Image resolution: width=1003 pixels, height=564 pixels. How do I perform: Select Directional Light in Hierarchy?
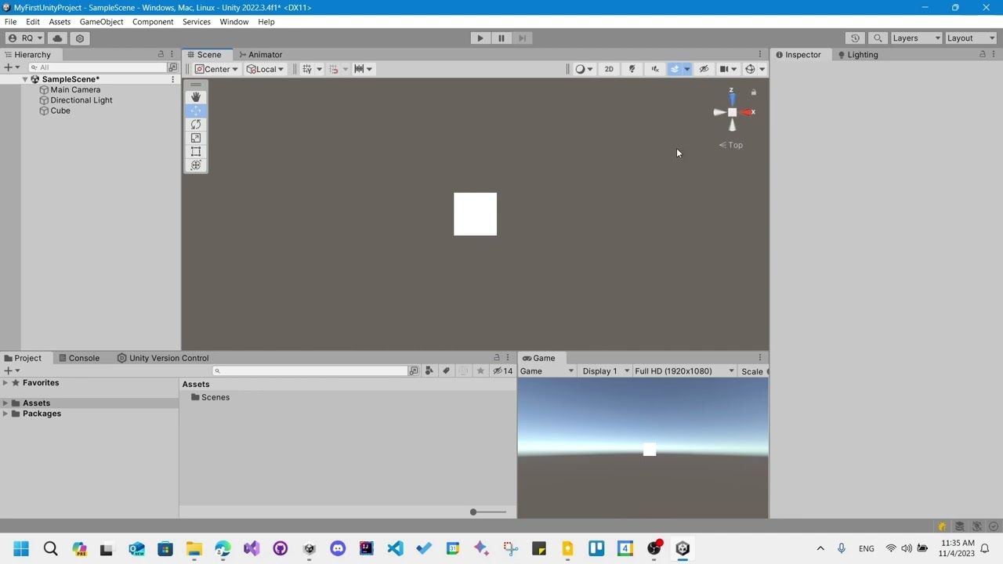(x=81, y=100)
